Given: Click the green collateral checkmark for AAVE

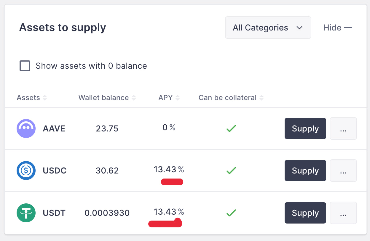Looking at the screenshot, I should pos(231,128).
